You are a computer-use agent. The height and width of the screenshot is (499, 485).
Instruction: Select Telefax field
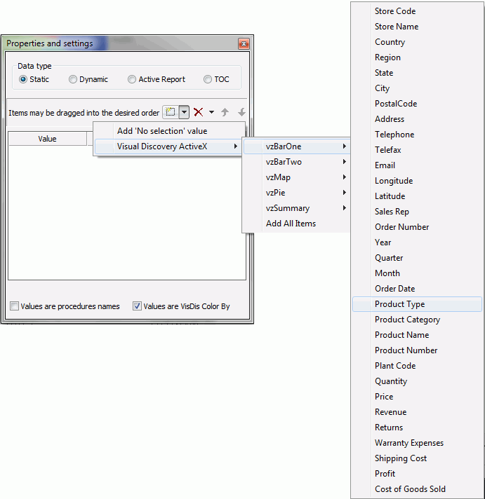(417, 150)
